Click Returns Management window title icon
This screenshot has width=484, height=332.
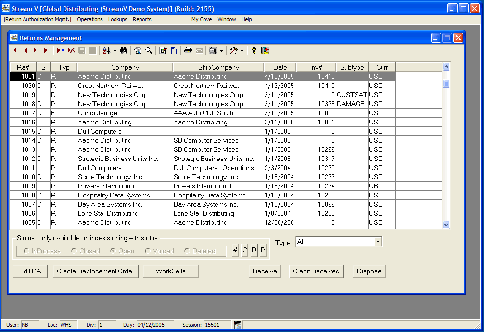coord(14,37)
